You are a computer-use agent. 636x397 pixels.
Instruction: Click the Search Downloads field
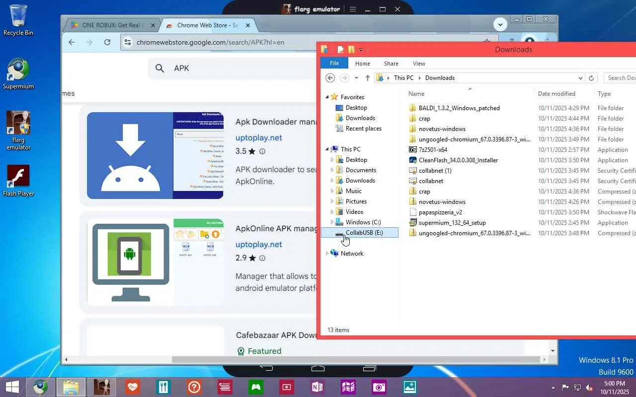(x=620, y=78)
